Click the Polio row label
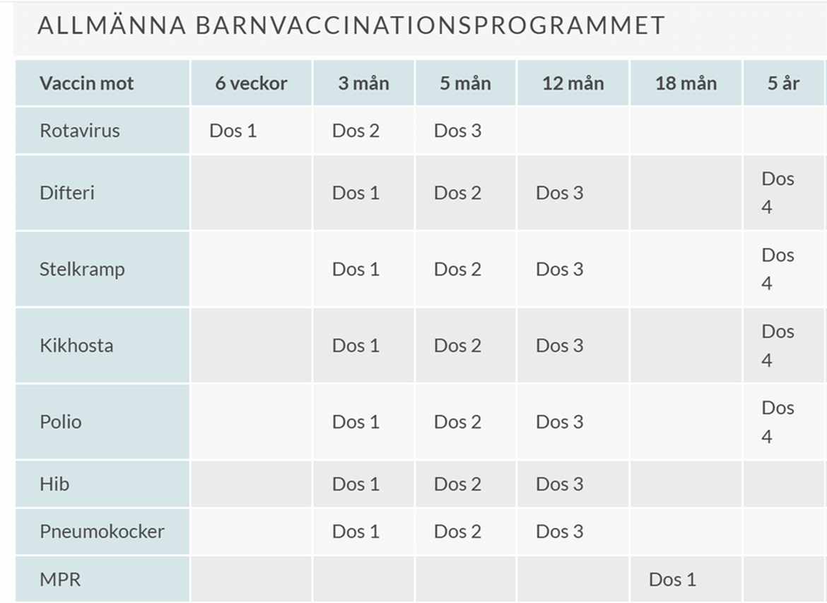827x603 pixels. 61,422
